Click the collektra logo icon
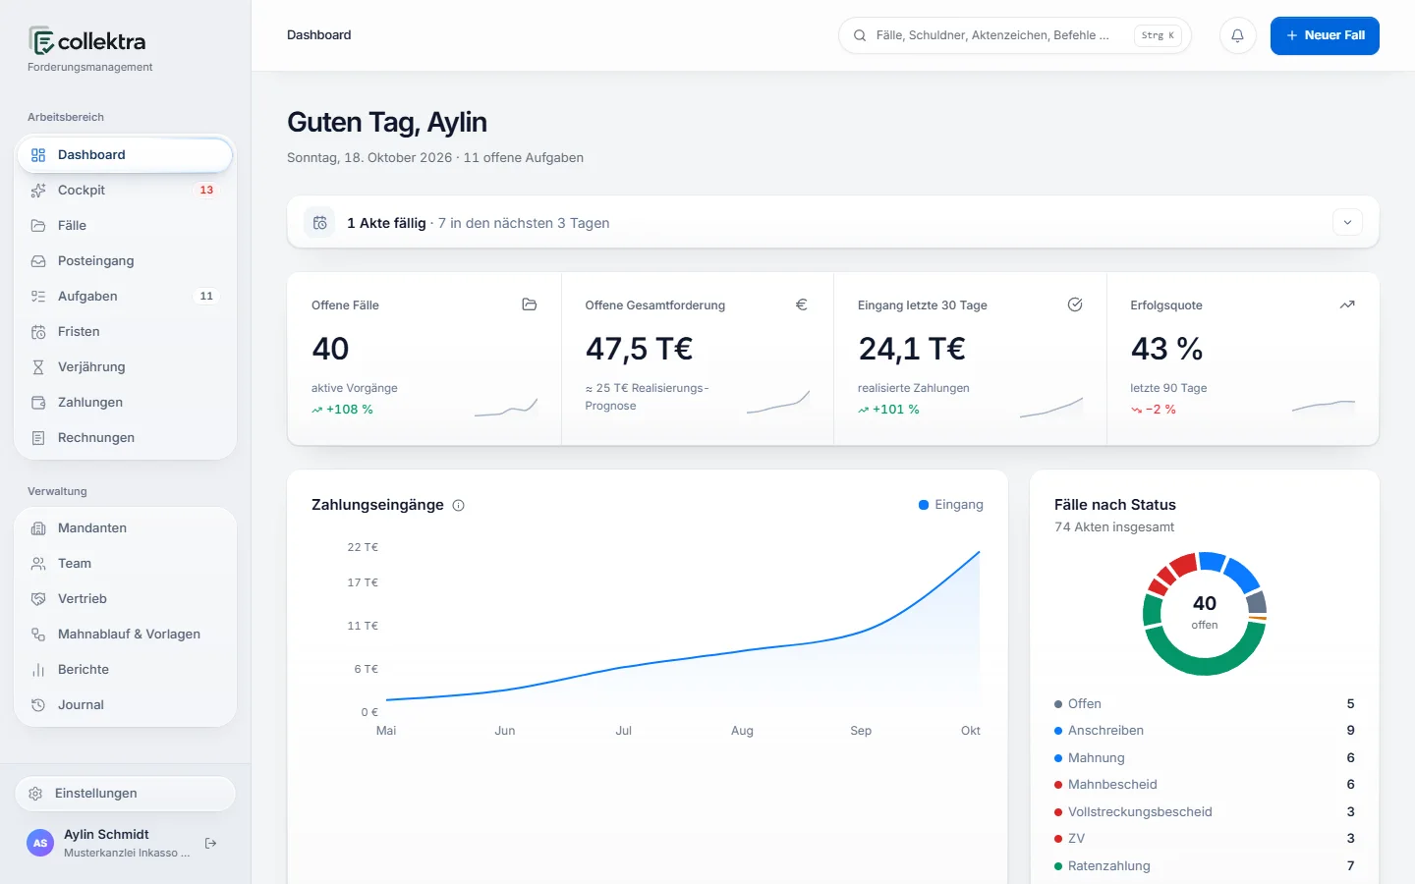The width and height of the screenshot is (1415, 884). (41, 40)
